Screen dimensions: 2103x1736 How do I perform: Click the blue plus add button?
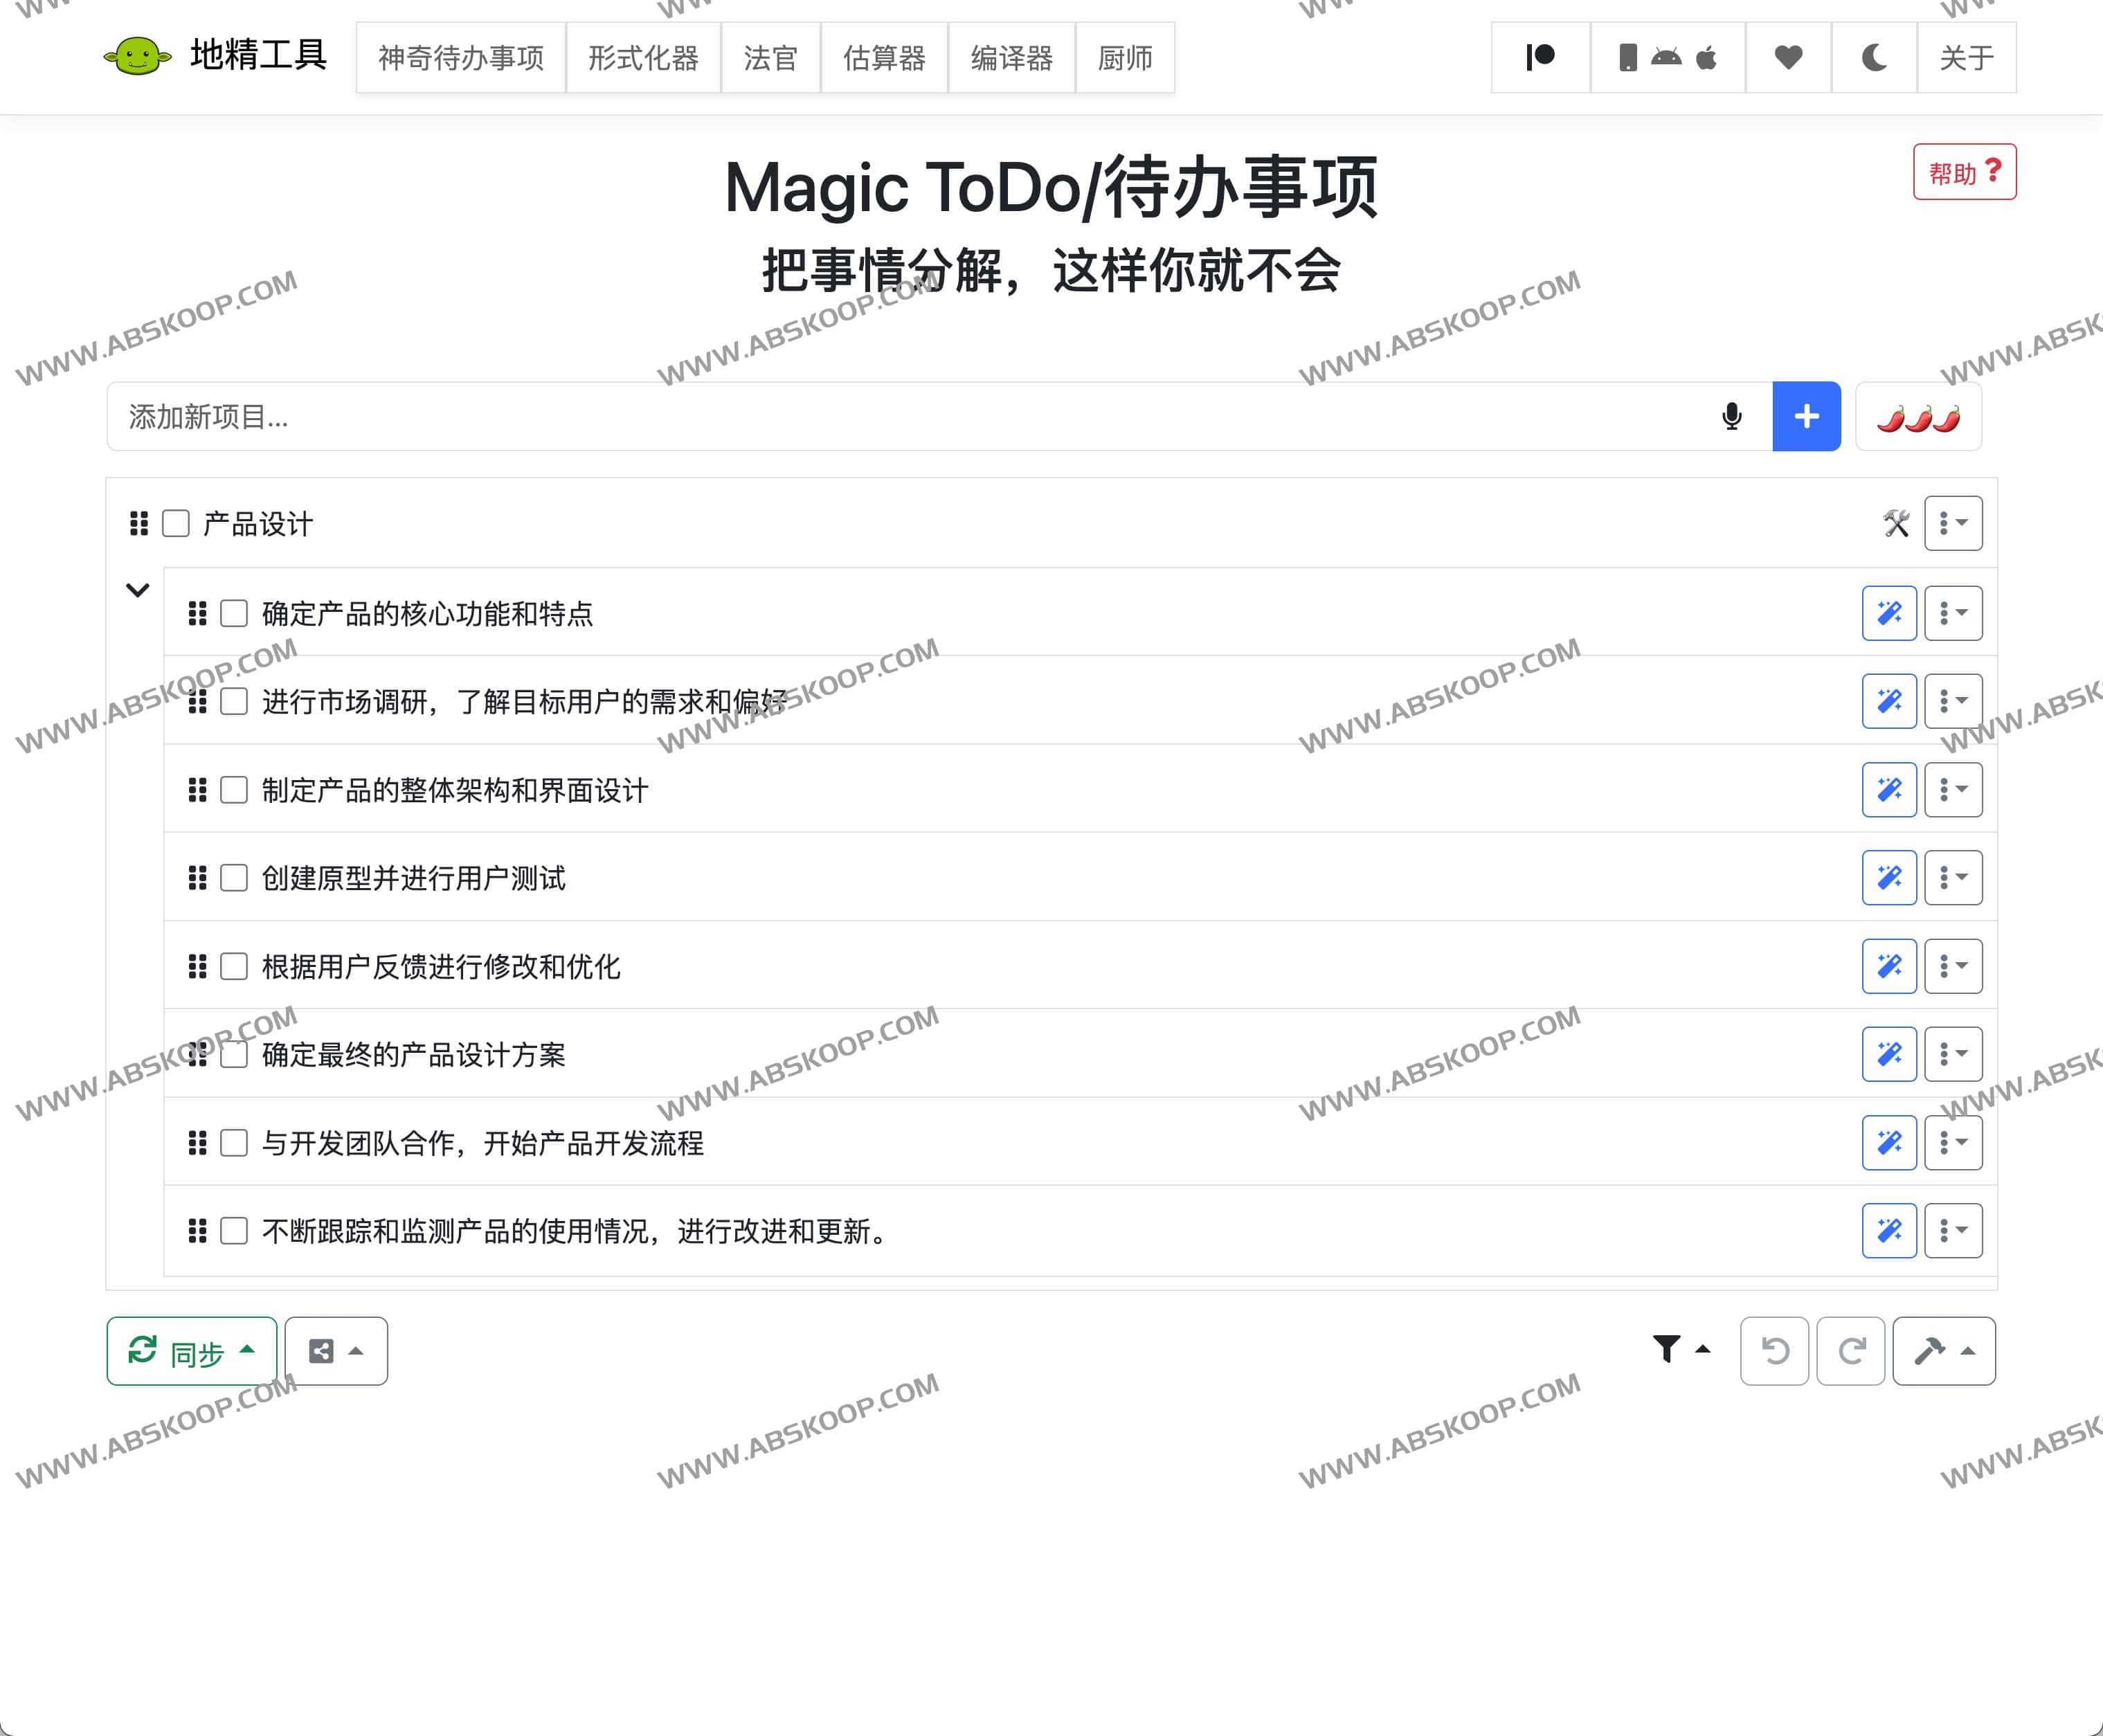point(1806,416)
